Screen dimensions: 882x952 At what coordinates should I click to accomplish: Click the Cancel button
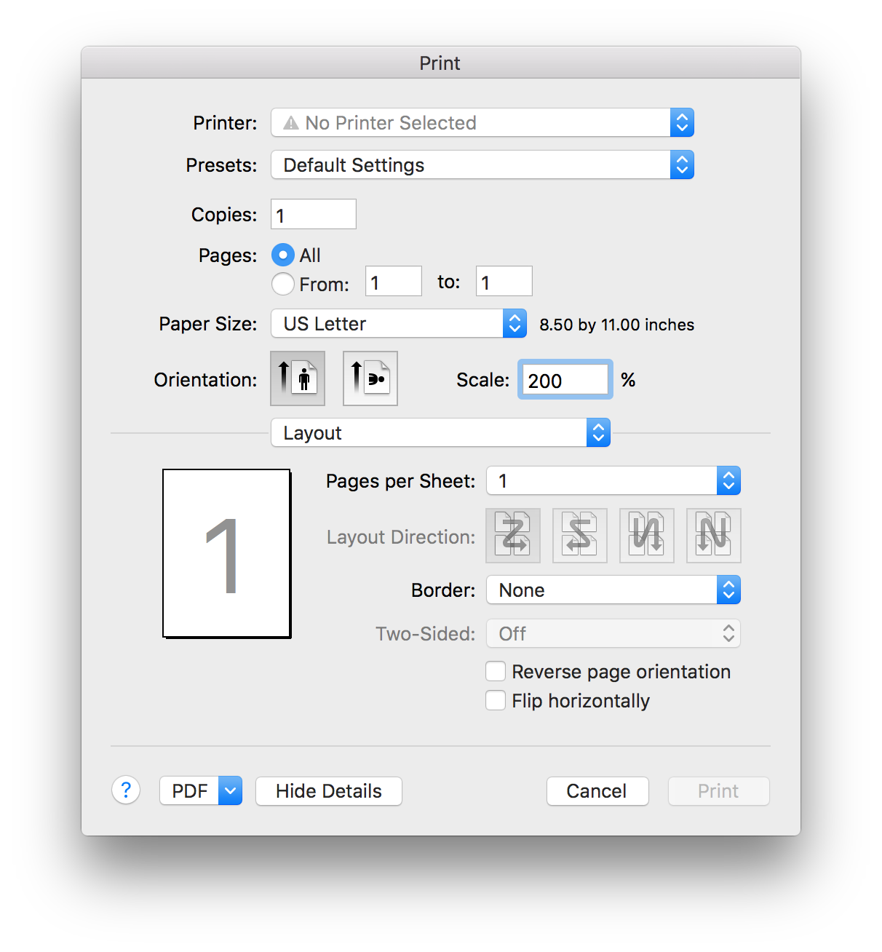tap(597, 790)
